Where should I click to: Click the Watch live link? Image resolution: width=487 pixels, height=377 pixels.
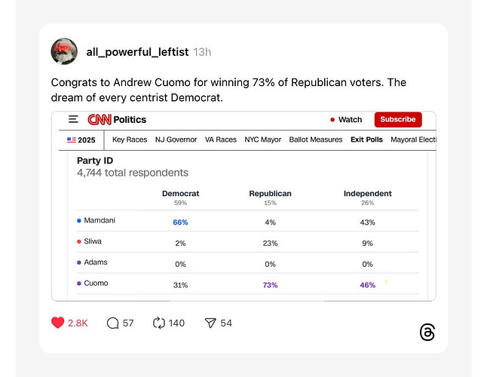tap(346, 119)
